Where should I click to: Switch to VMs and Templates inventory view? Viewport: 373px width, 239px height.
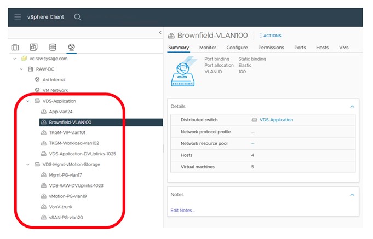34,48
